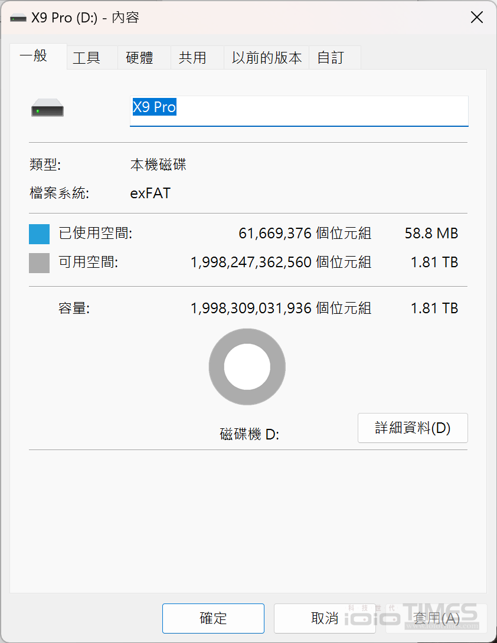The image size is (497, 643).
Task: Close the X9 Pro properties dialog
Action: [x=476, y=18]
